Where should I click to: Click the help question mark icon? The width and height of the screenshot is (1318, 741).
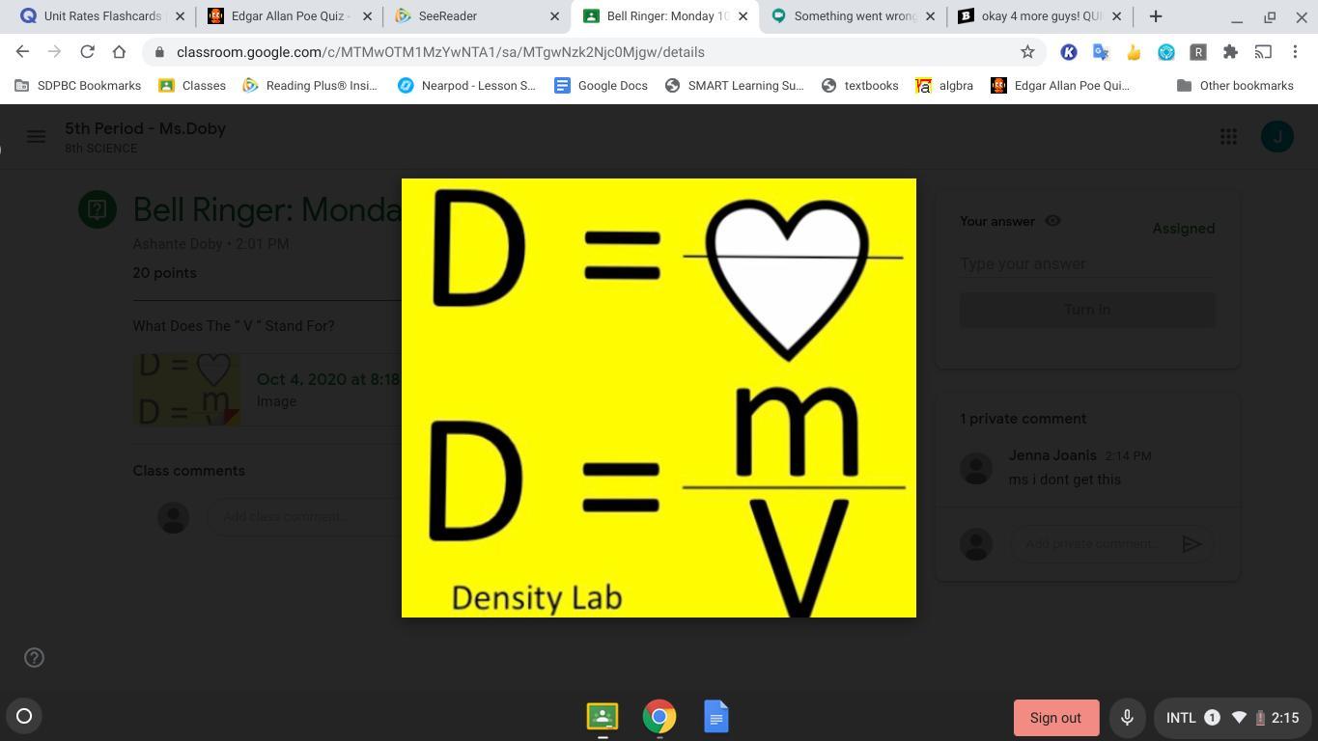[34, 658]
